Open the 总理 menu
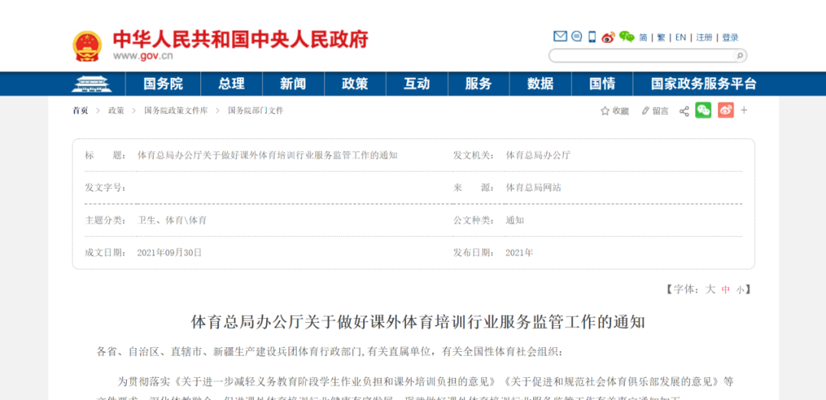Viewport: 826px width, 400px height. [x=231, y=84]
